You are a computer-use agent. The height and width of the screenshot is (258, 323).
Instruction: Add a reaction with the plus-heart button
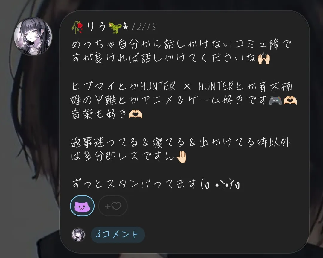113,206
